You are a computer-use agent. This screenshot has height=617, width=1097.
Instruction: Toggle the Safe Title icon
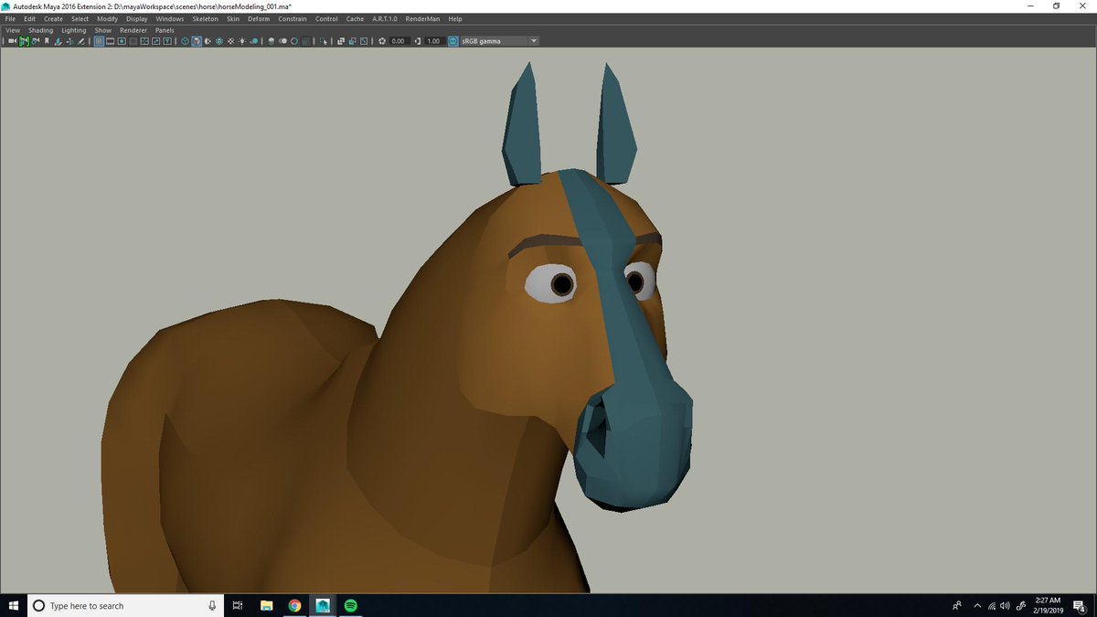tap(167, 41)
